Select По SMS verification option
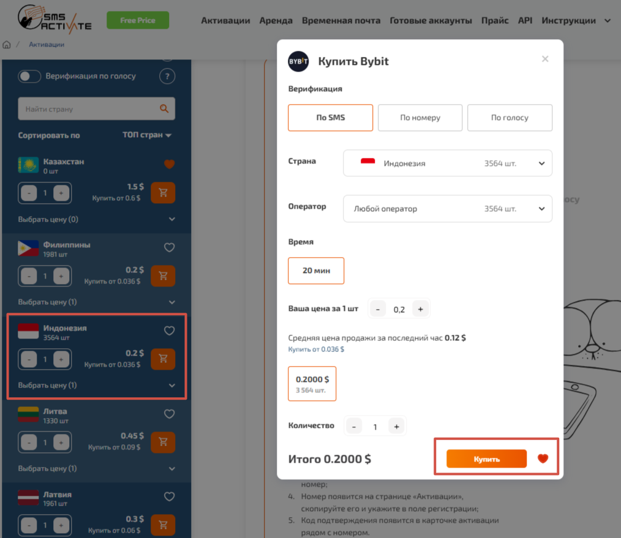The width and height of the screenshot is (621, 538). (x=330, y=118)
